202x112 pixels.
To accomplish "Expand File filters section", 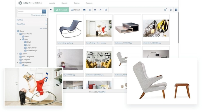I will (x=32, y=20).
